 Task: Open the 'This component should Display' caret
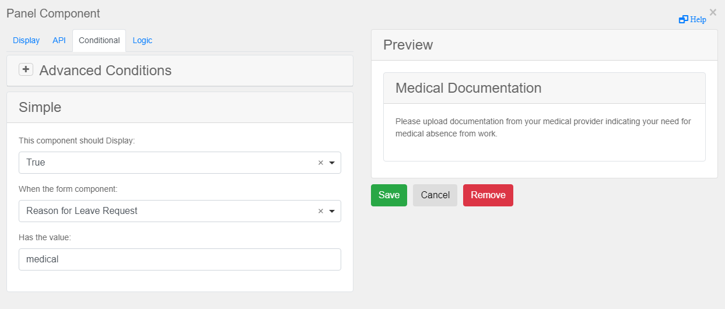point(332,163)
